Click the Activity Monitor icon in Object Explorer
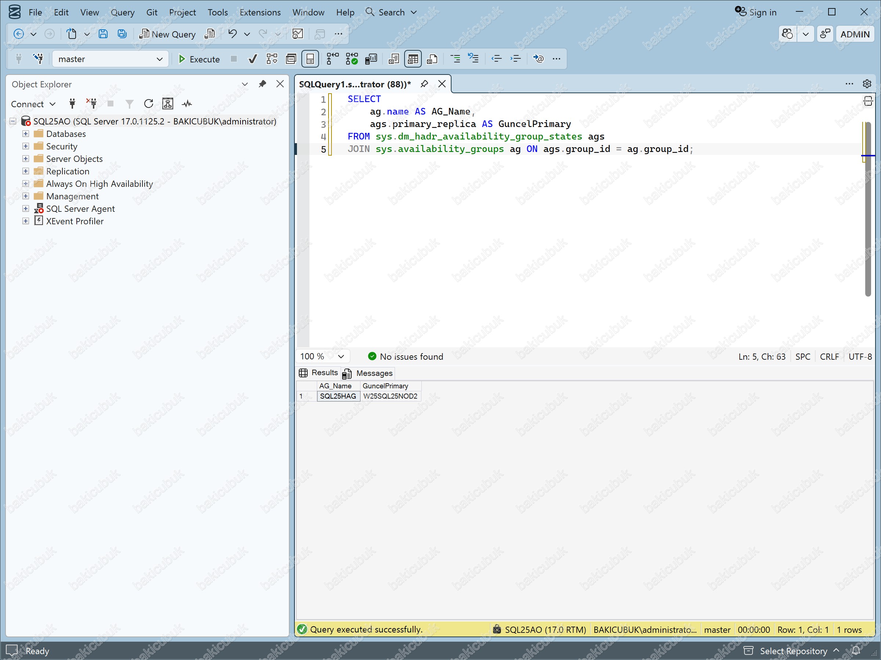The width and height of the screenshot is (881, 660). click(187, 104)
